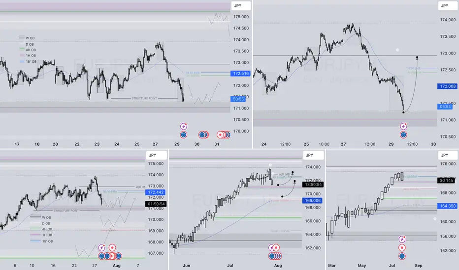Open the red circle event in the Mar–Sep chart

coord(402,248)
